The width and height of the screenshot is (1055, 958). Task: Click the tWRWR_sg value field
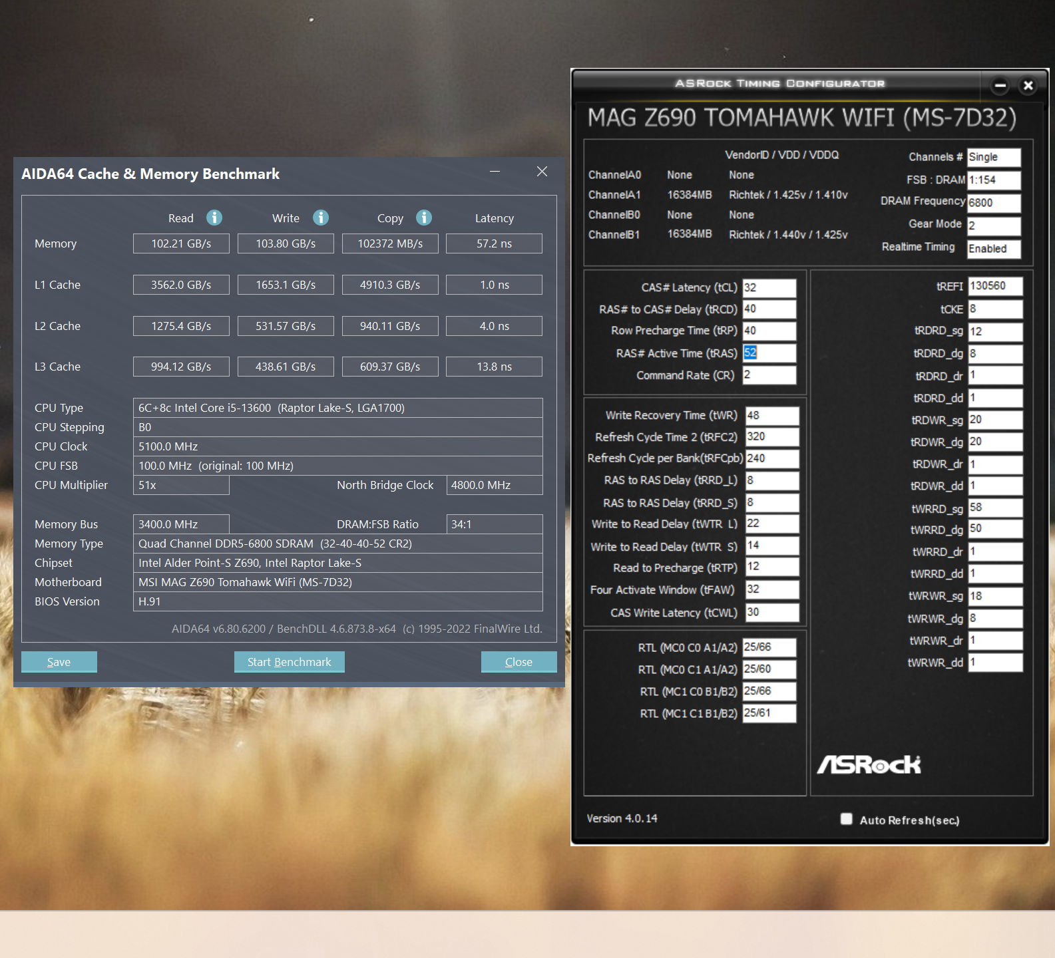tap(995, 596)
